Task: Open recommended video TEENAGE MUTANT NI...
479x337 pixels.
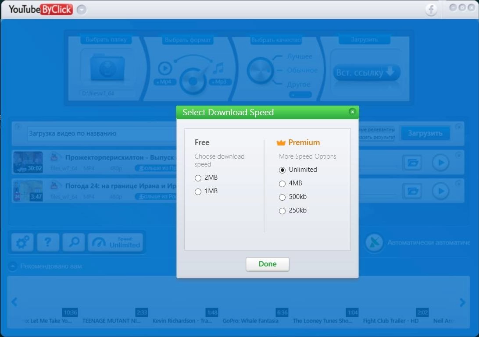Action: coord(112,321)
